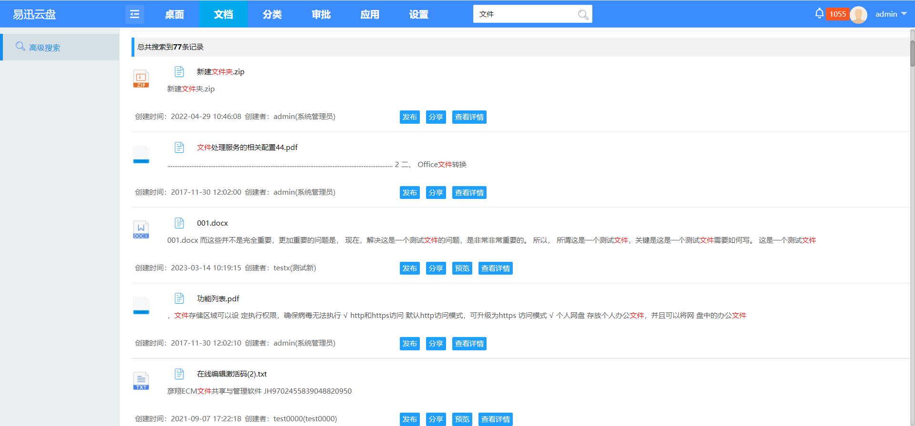
Task: Click the ZIP file type icon
Action: tap(141, 79)
